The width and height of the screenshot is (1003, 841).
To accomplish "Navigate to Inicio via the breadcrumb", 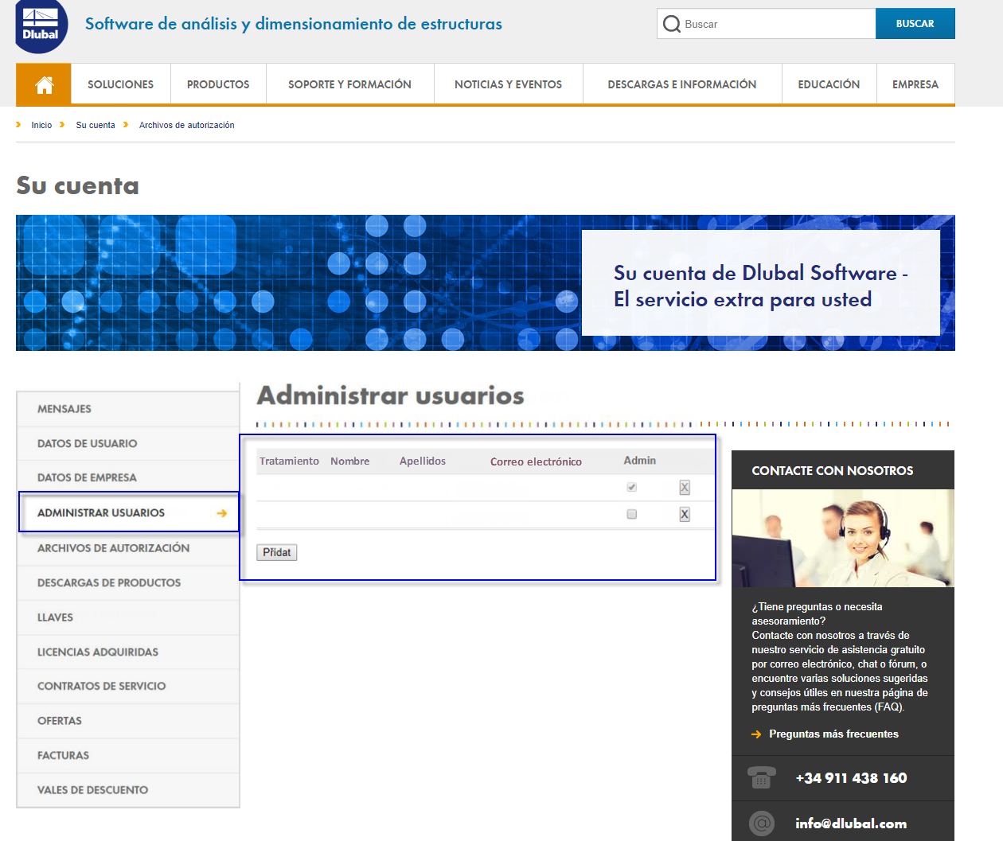I will tap(41, 125).
